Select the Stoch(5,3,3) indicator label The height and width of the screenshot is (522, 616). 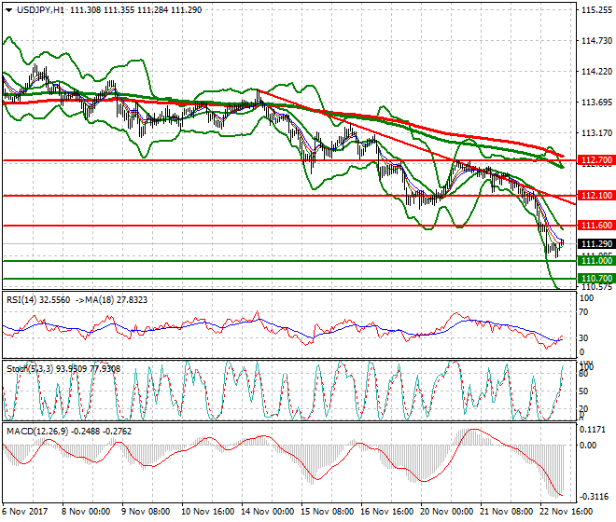coord(30,368)
